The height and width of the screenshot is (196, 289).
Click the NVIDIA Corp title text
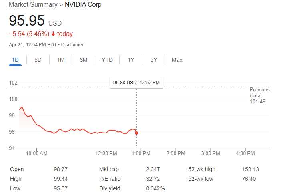tap(83, 5)
